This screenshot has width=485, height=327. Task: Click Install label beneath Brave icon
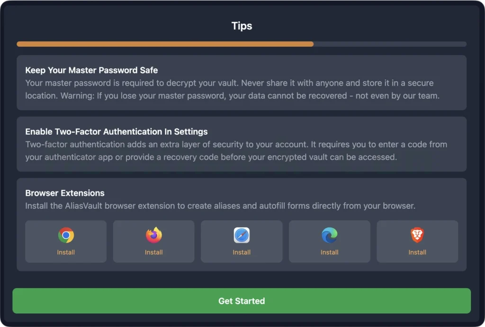417,252
